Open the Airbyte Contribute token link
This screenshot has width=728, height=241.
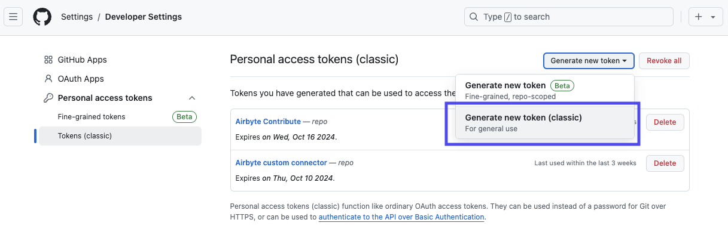[268, 121]
